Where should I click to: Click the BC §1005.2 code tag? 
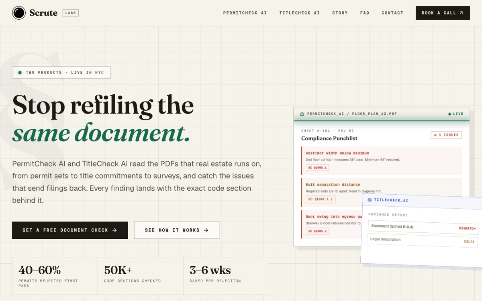click(x=317, y=231)
